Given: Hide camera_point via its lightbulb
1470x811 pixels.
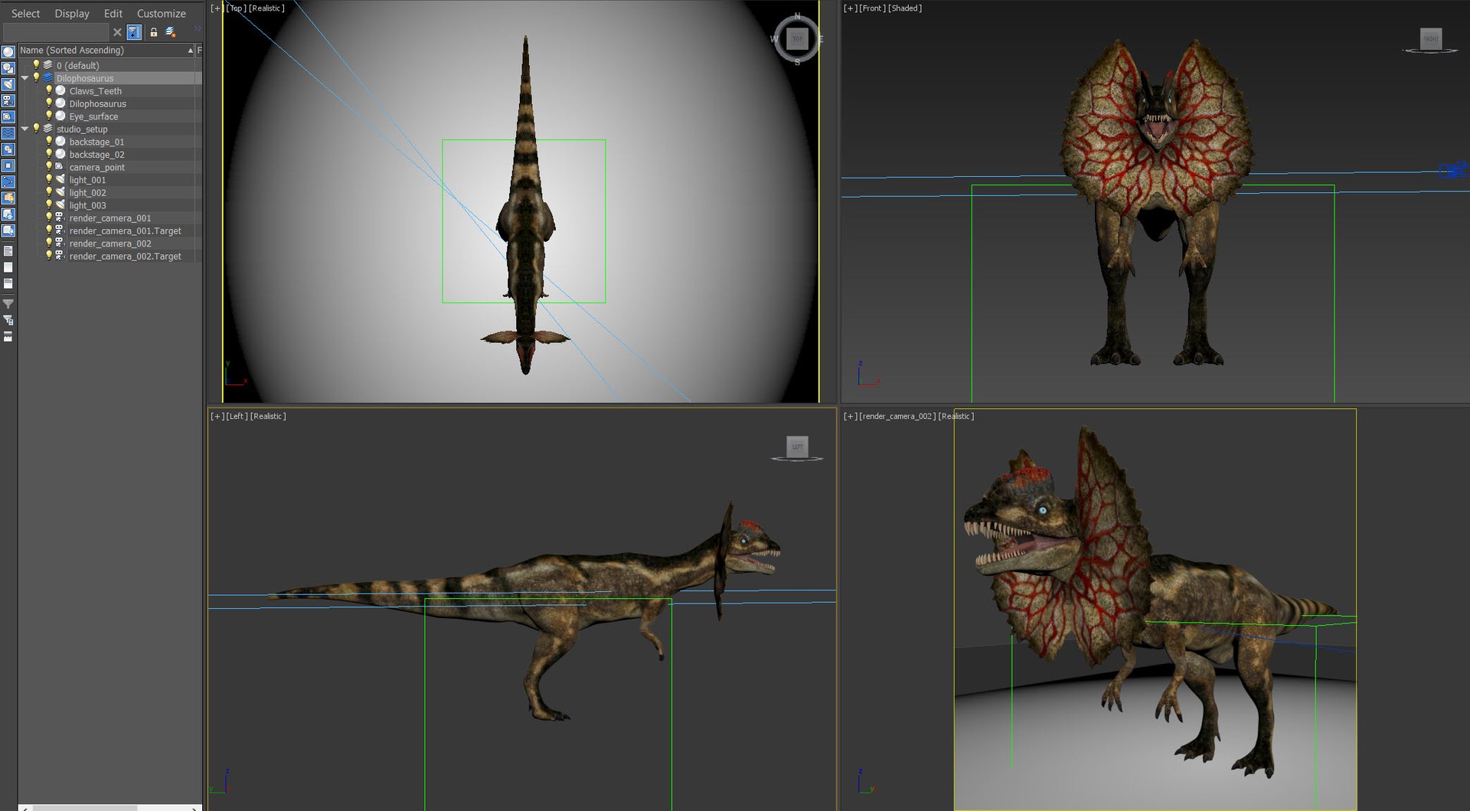Looking at the screenshot, I should (48, 166).
